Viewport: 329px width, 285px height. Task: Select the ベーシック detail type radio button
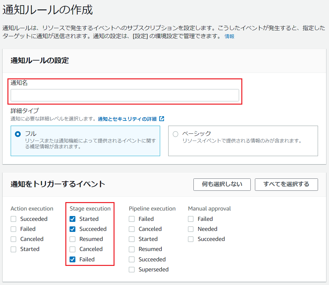pos(175,134)
